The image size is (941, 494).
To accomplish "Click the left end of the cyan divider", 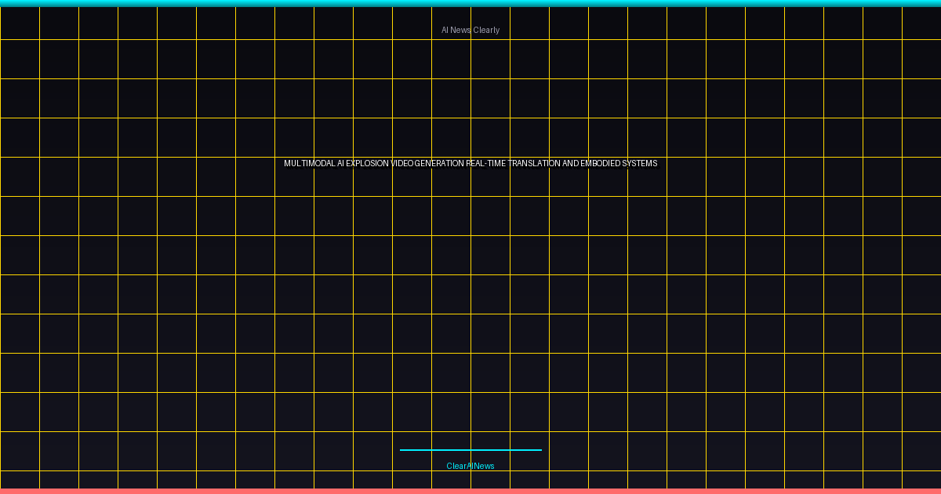I will [x=402, y=450].
